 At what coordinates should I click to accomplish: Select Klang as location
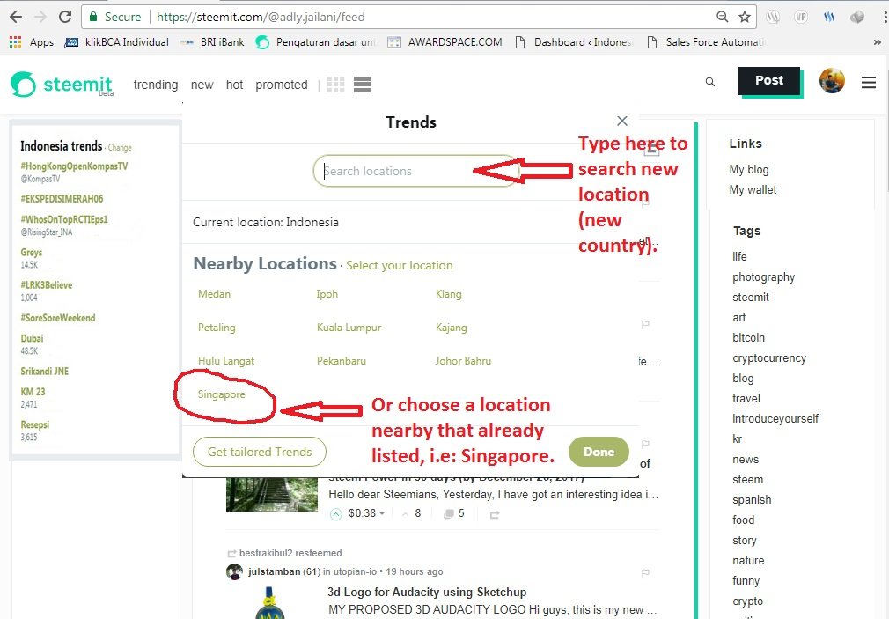[x=449, y=294]
